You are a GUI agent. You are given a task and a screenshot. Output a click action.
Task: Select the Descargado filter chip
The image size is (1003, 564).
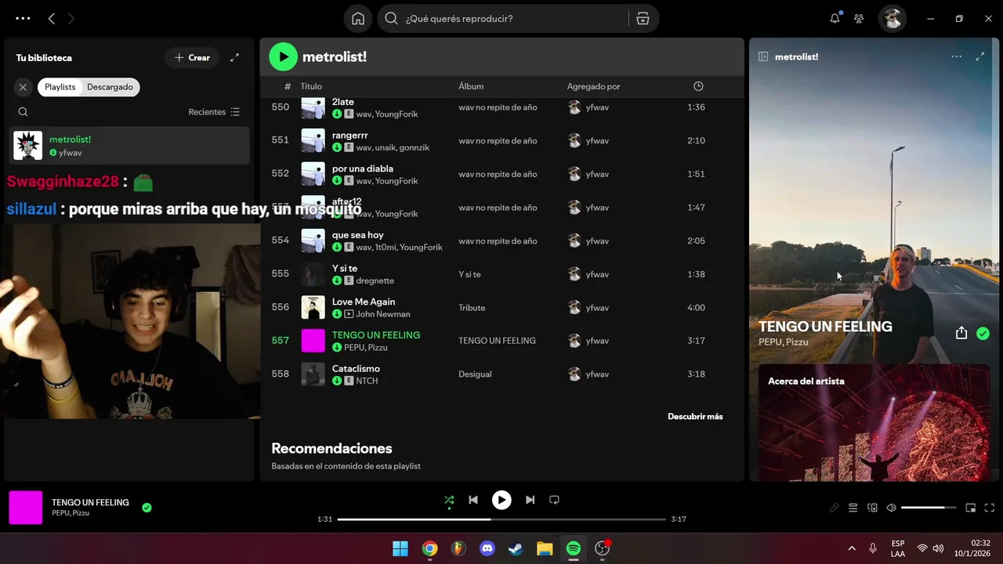110,87
